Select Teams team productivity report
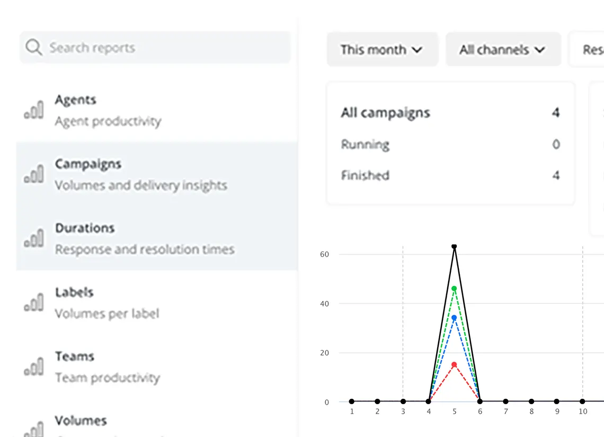Viewport: 604px width, 437px height. pyautogui.click(x=107, y=367)
